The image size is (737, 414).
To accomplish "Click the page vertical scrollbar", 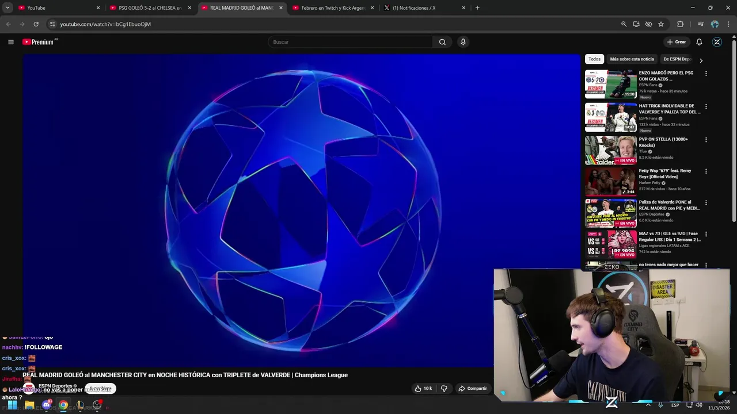I will point(734,131).
